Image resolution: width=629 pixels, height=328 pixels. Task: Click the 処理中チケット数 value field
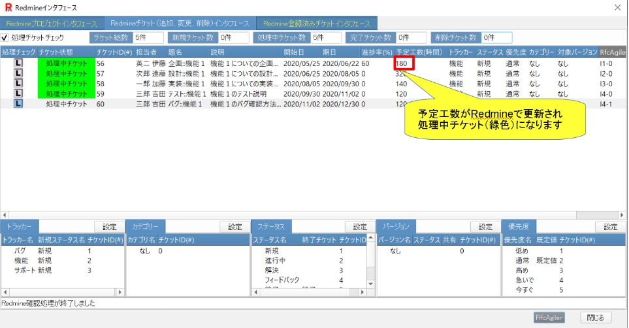(326, 38)
